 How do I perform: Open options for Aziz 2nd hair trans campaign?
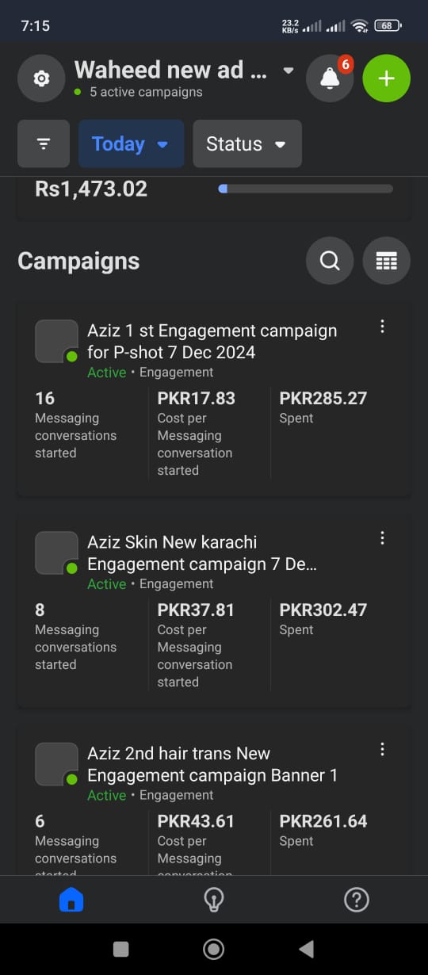[382, 749]
